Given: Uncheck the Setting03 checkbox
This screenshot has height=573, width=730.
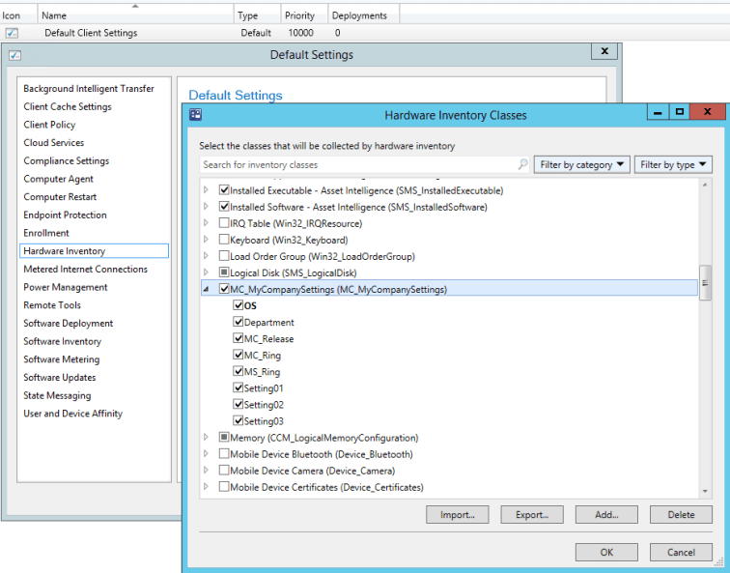Looking at the screenshot, I should tap(239, 421).
